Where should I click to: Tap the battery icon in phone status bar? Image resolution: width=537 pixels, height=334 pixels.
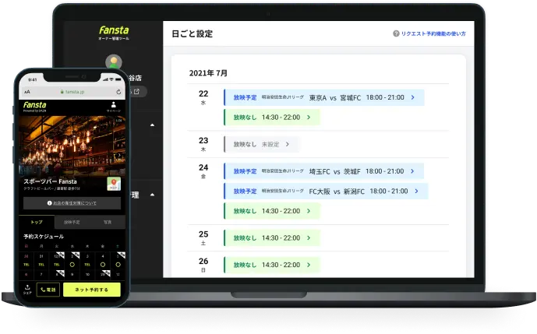click(x=118, y=79)
